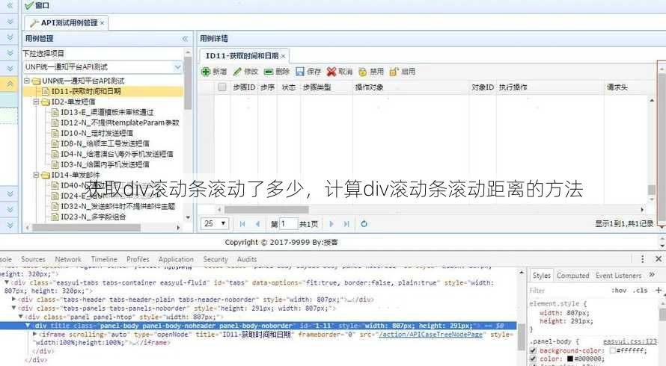Add new style rule plus icon

659,290
